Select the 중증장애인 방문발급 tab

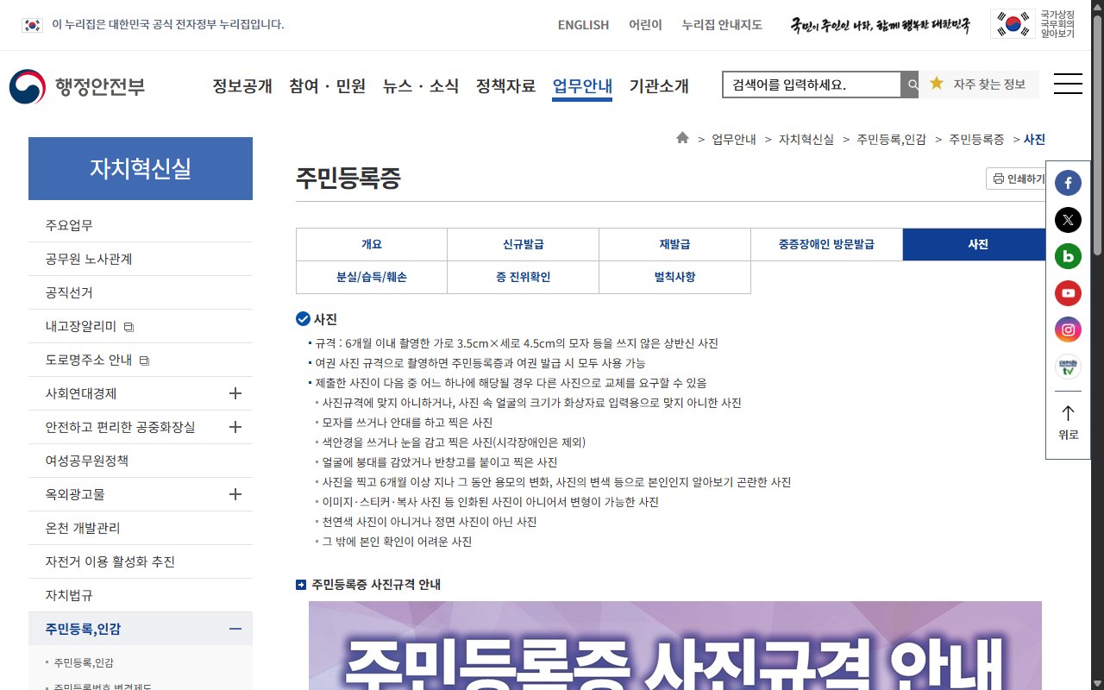(826, 244)
